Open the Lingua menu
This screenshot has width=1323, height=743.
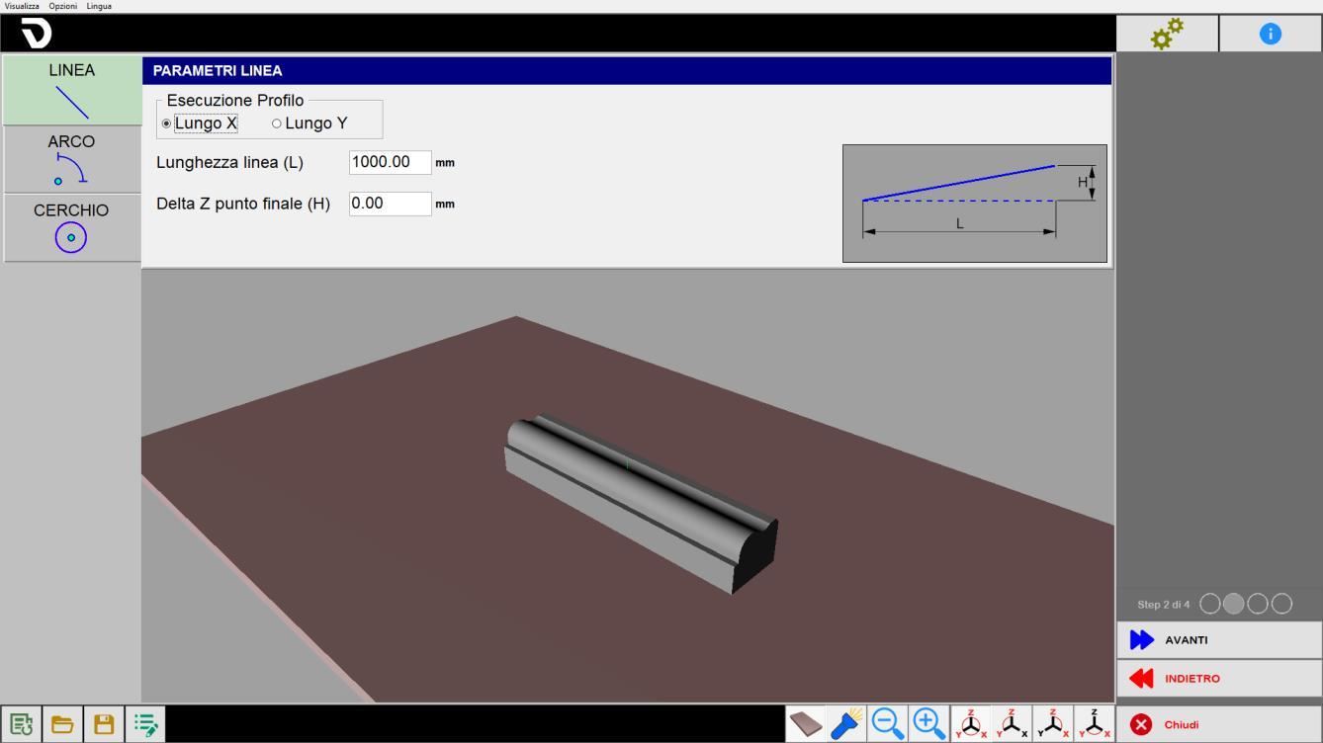click(x=99, y=6)
